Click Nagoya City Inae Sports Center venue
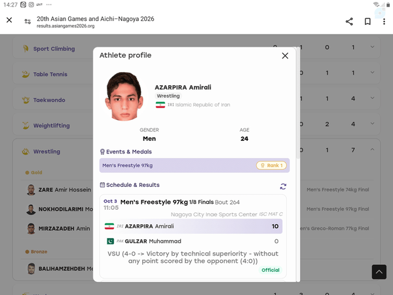 214,214
